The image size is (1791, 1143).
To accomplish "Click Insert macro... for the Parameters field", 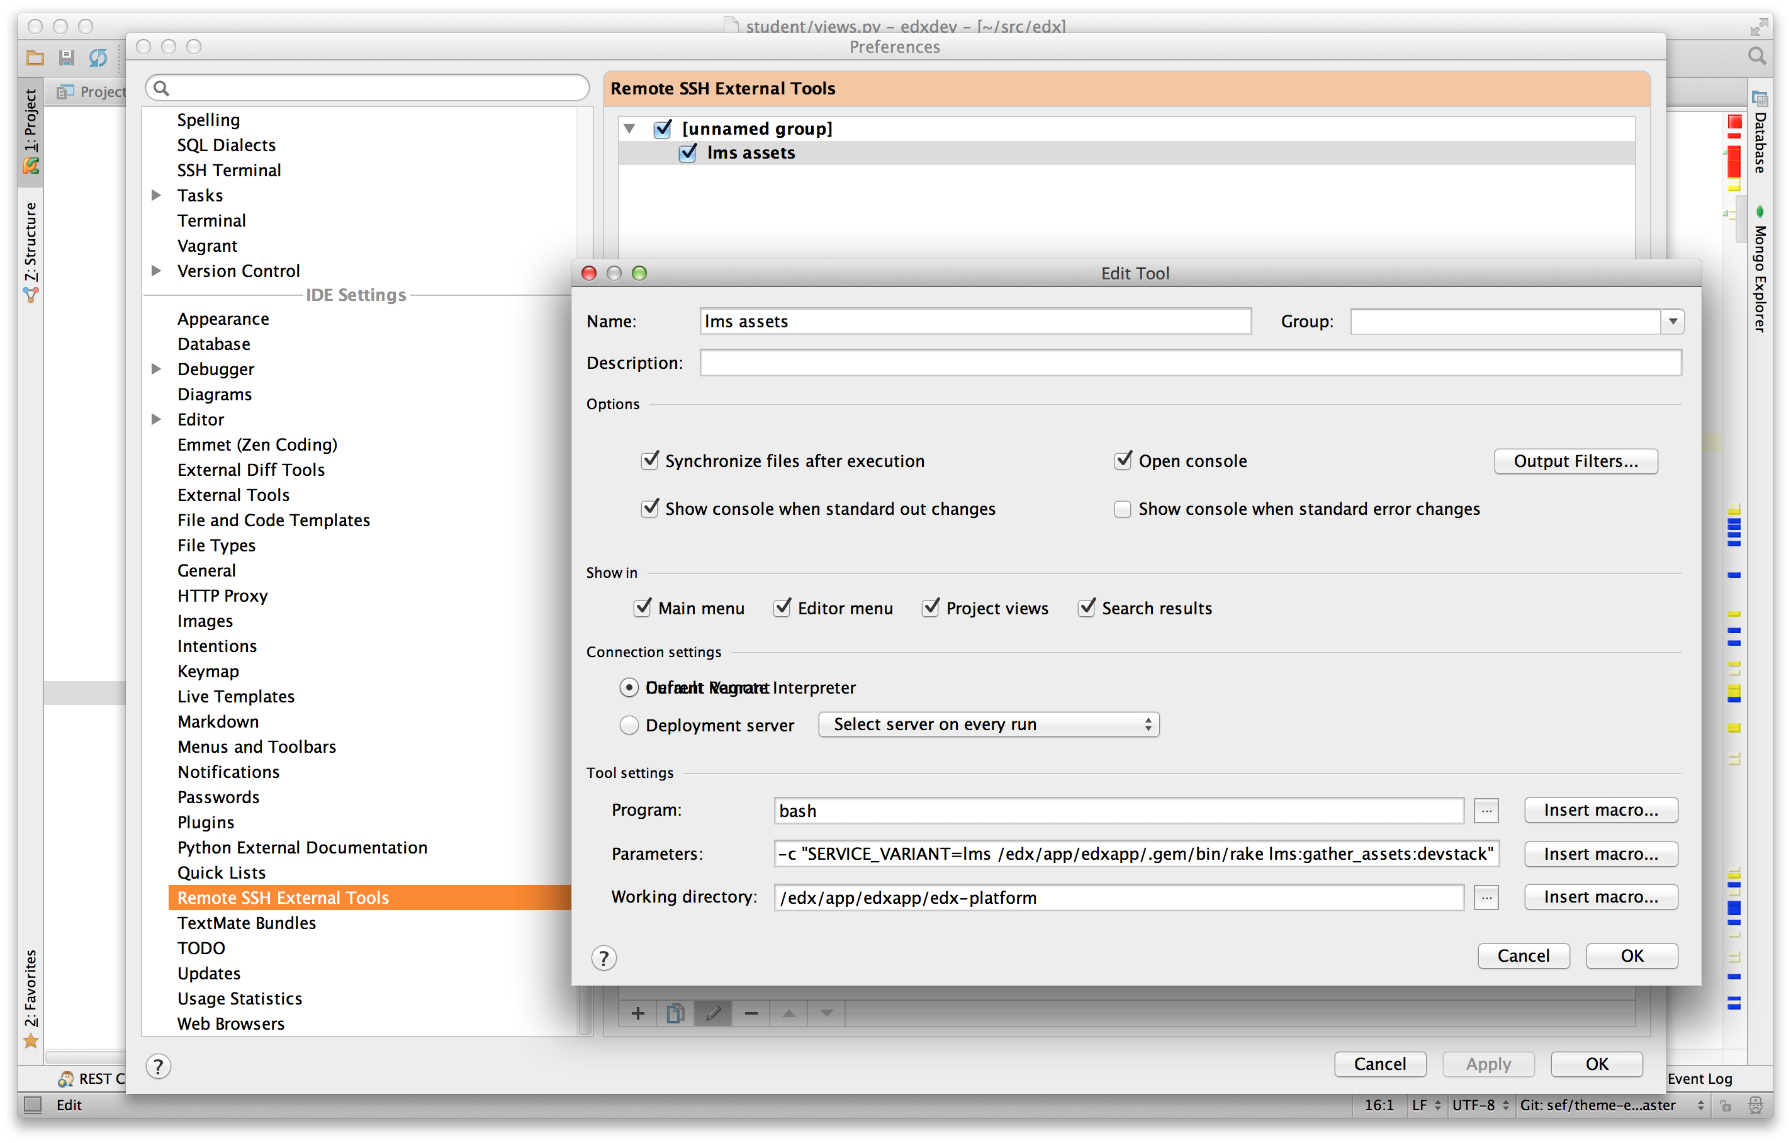I will (x=1600, y=853).
